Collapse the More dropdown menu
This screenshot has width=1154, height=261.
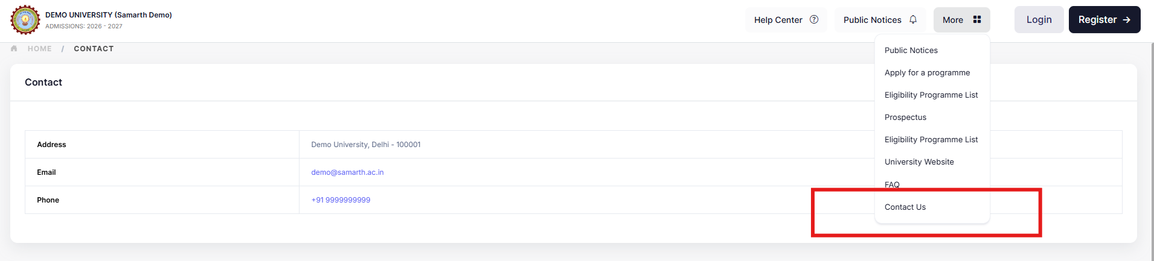coord(961,20)
